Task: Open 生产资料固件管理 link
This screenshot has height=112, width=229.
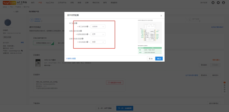Action: click(192, 75)
